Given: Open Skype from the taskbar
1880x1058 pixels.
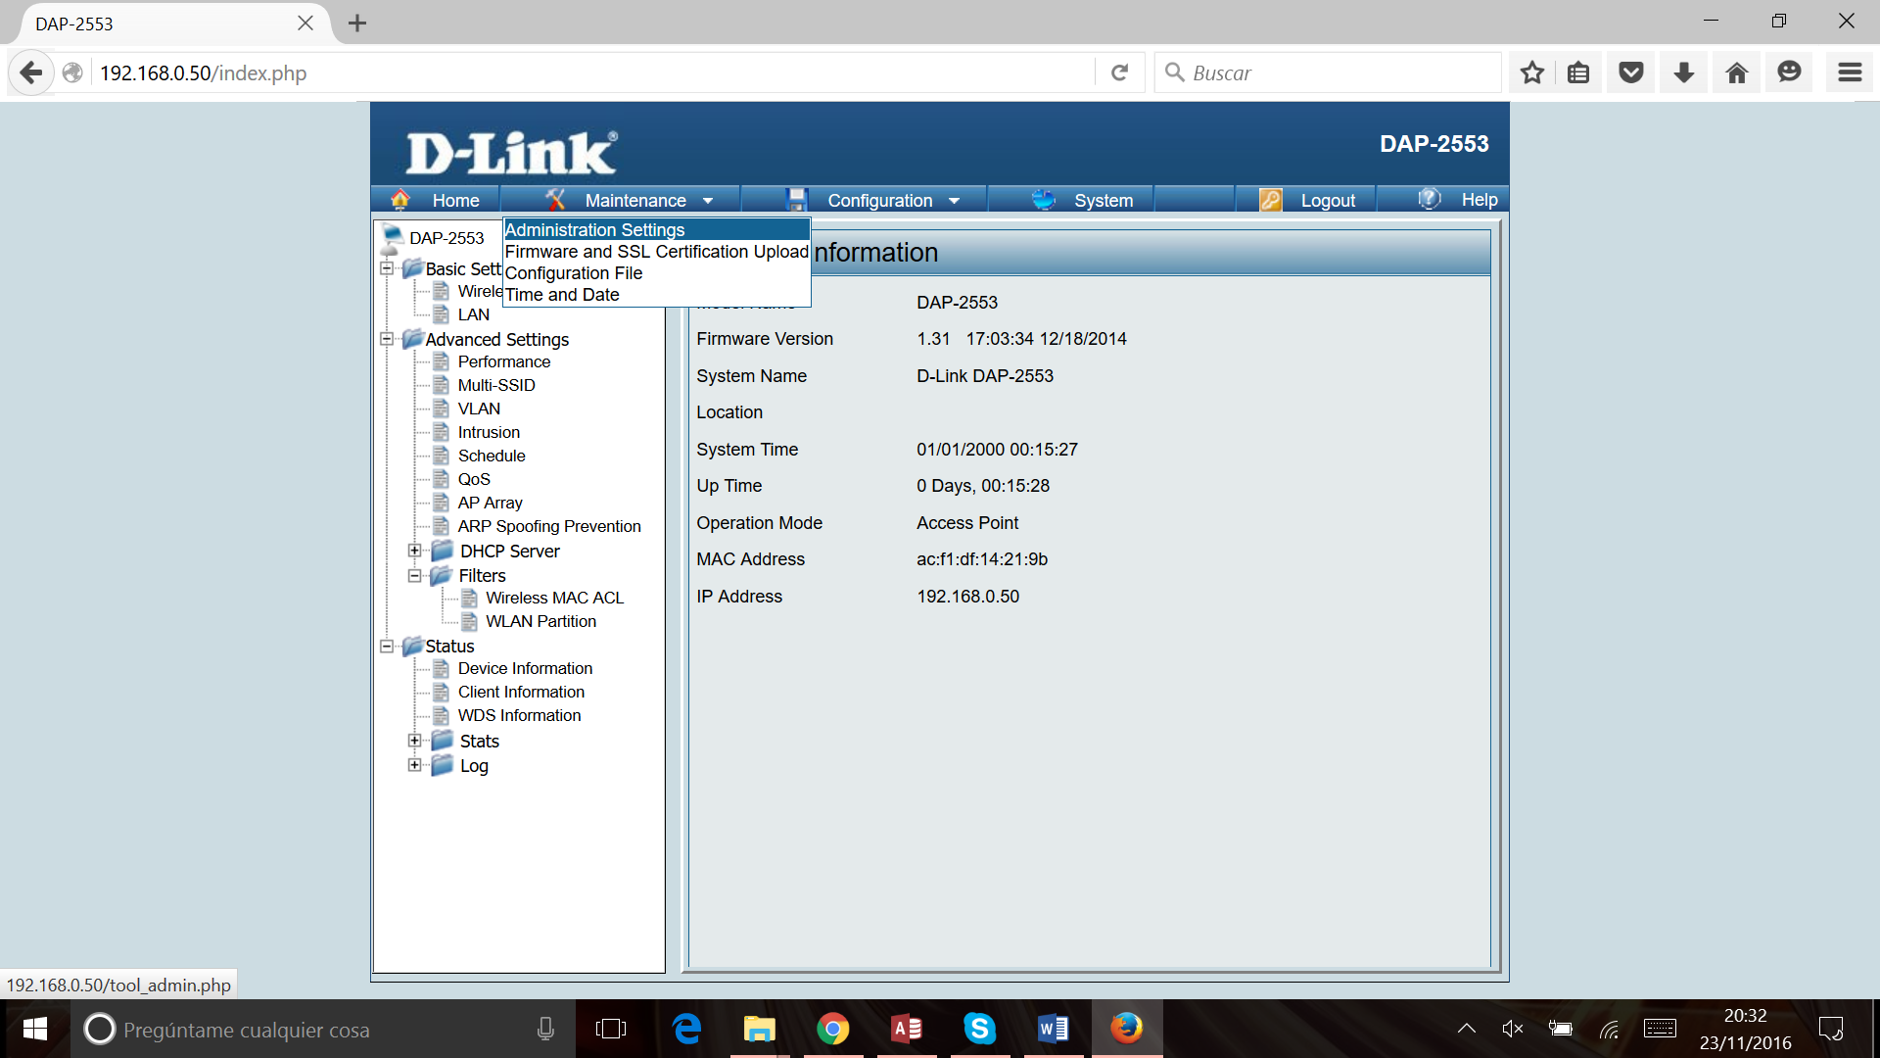Looking at the screenshot, I should tap(980, 1029).
